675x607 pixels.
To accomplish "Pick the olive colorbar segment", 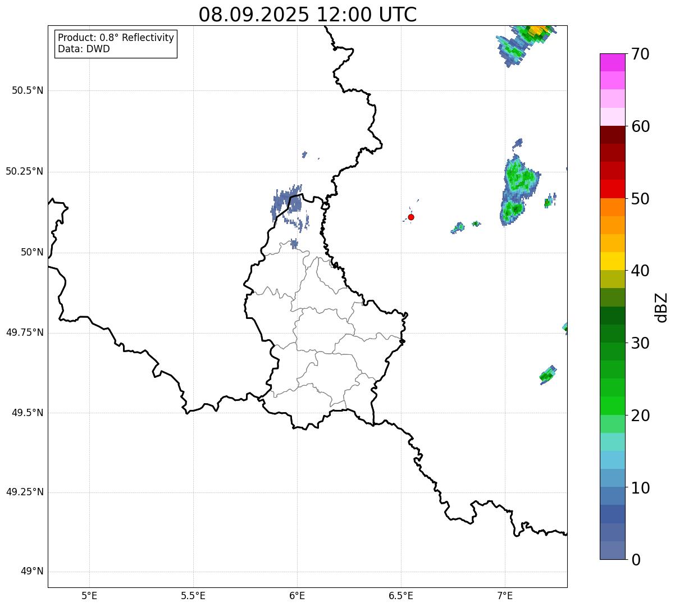I will [x=612, y=279].
